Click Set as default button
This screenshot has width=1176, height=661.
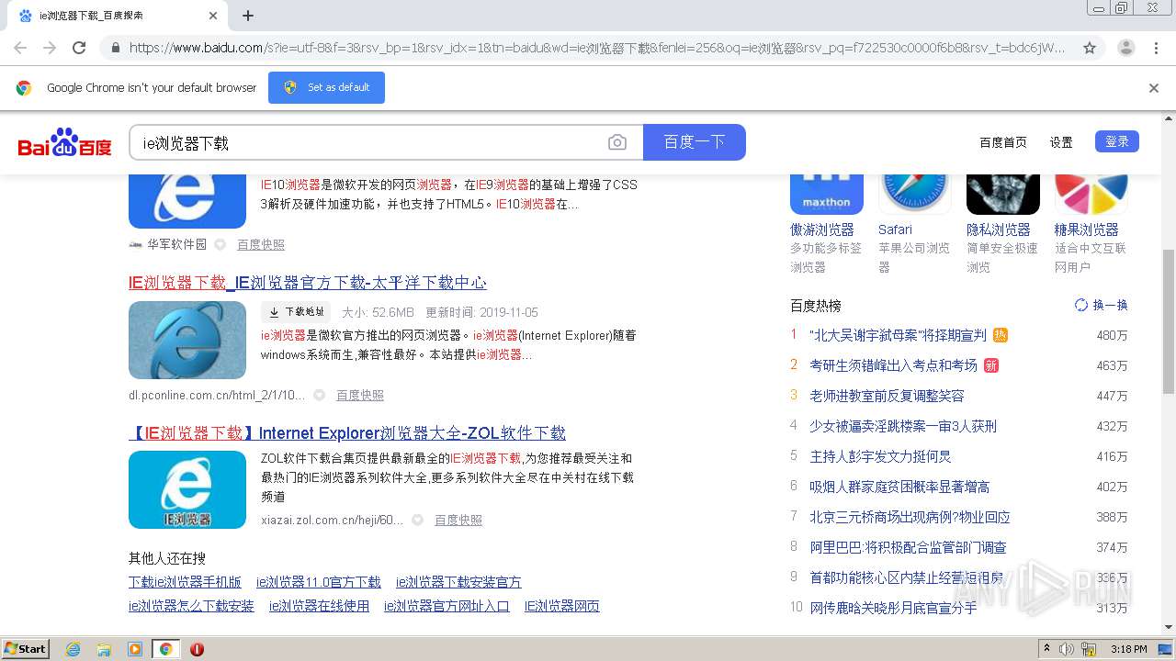click(x=326, y=87)
